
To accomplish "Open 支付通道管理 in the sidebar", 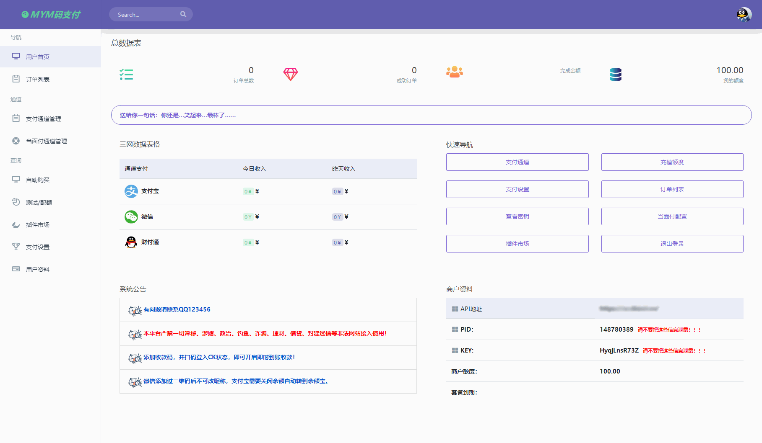I will [x=43, y=119].
